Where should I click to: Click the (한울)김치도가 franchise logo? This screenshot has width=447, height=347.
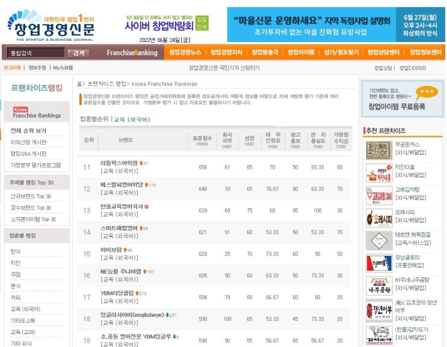379,336
